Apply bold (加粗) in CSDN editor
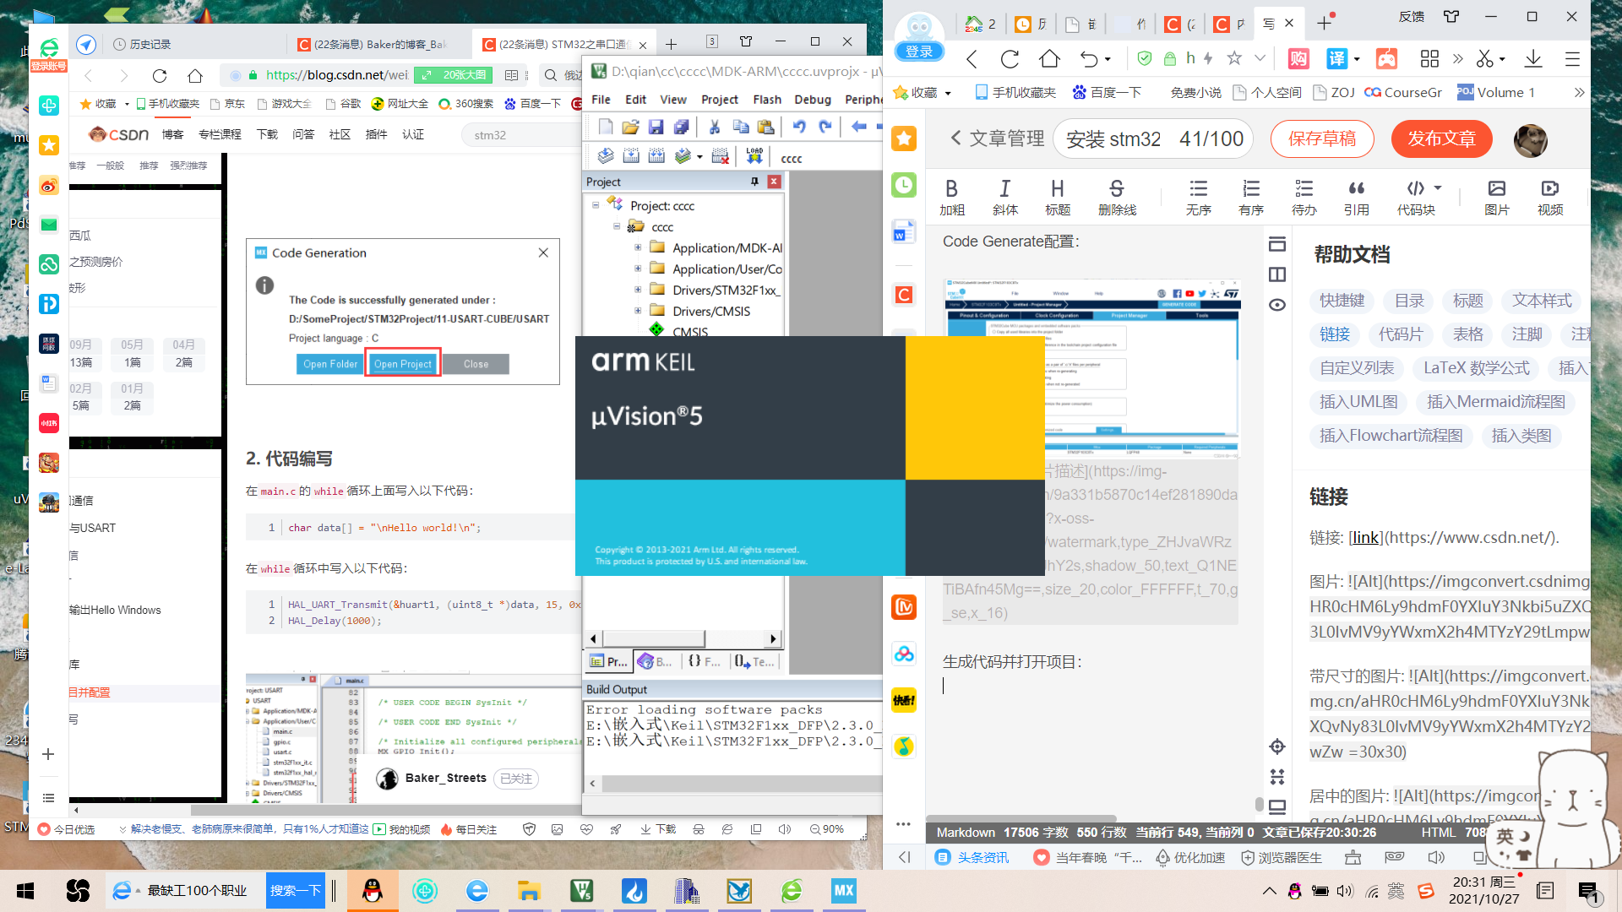 pos(952,198)
